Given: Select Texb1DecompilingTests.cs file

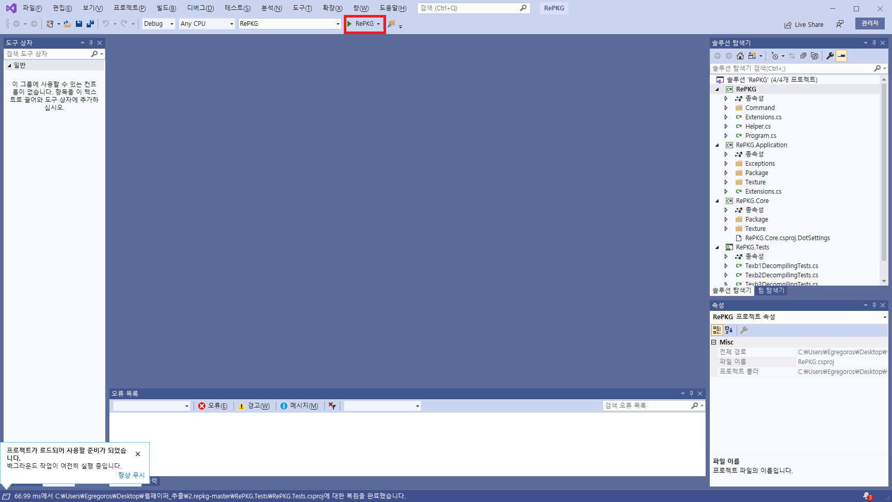Looking at the screenshot, I should (782, 266).
